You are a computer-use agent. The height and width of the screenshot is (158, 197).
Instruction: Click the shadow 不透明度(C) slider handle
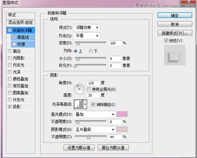89,137
